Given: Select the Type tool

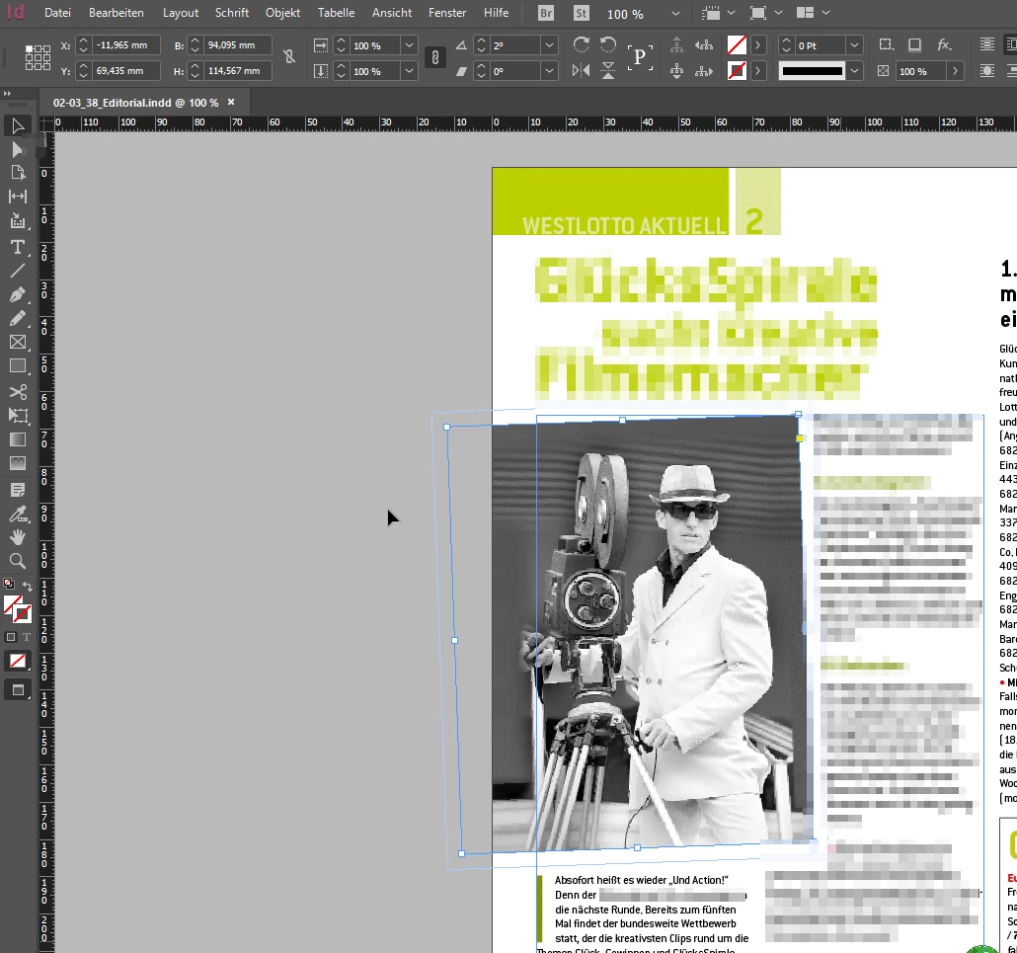Looking at the screenshot, I should coord(18,247).
